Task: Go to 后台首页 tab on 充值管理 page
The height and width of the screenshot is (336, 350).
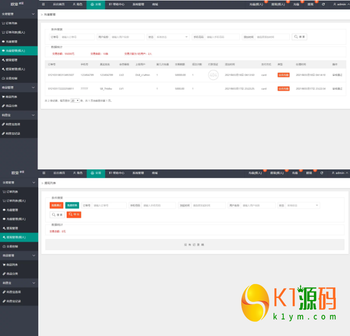Action: 59,4
